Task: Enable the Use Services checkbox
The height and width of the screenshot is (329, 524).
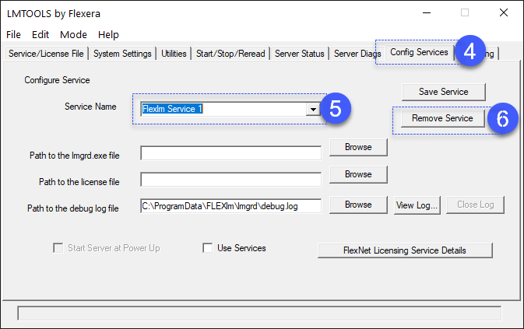Action: 208,248
